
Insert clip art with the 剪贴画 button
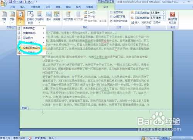point(57,16)
